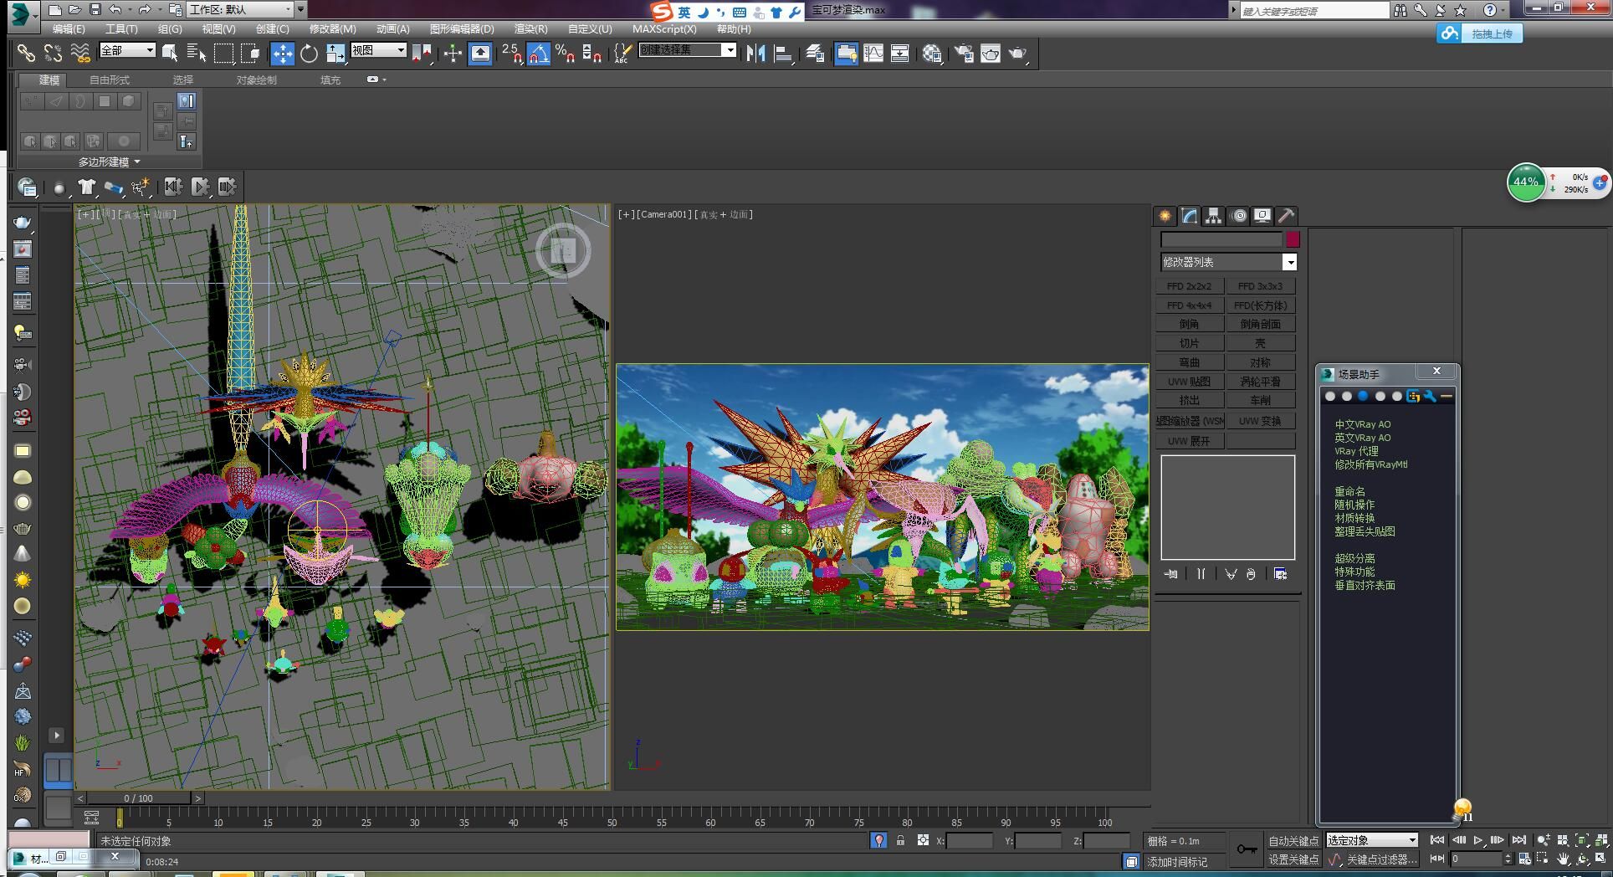
Task: Open the Material Editor from toolbar
Action: [932, 54]
